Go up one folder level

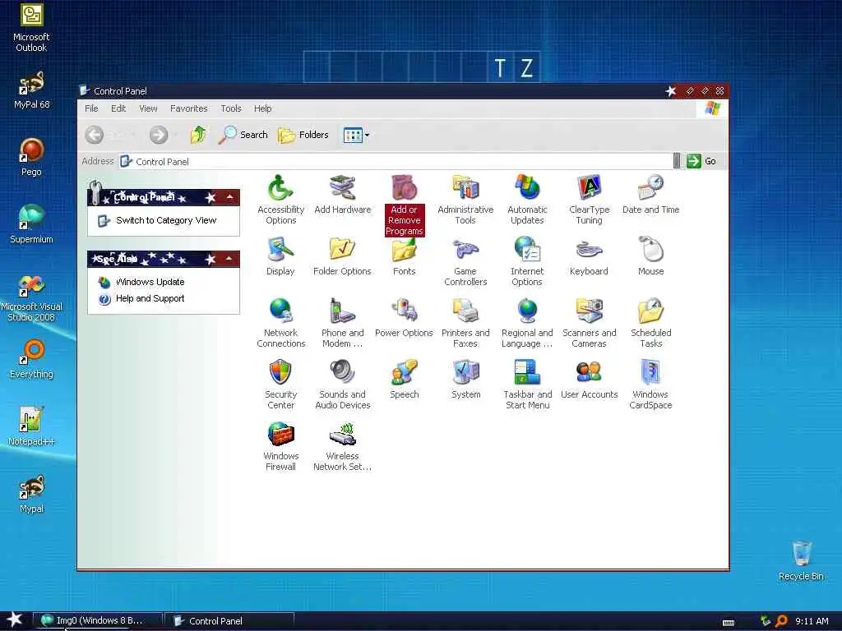pyautogui.click(x=198, y=135)
